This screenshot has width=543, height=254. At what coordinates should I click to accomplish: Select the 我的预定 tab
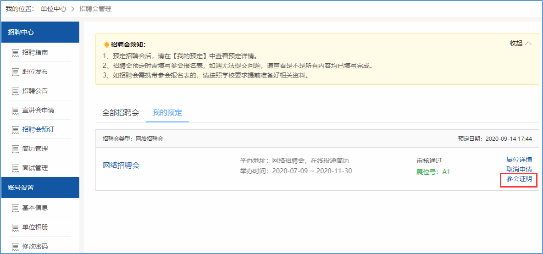click(167, 112)
